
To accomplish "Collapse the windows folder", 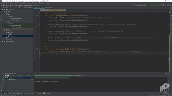I will pyautogui.click(x=5, y=31).
